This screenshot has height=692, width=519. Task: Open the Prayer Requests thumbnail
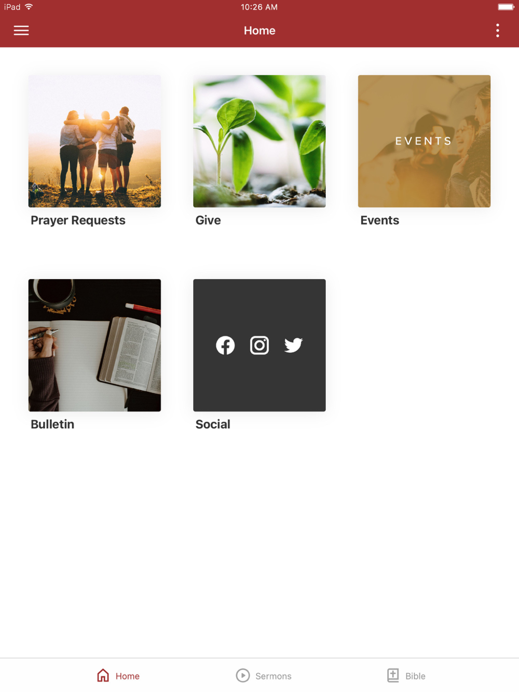[x=94, y=141]
